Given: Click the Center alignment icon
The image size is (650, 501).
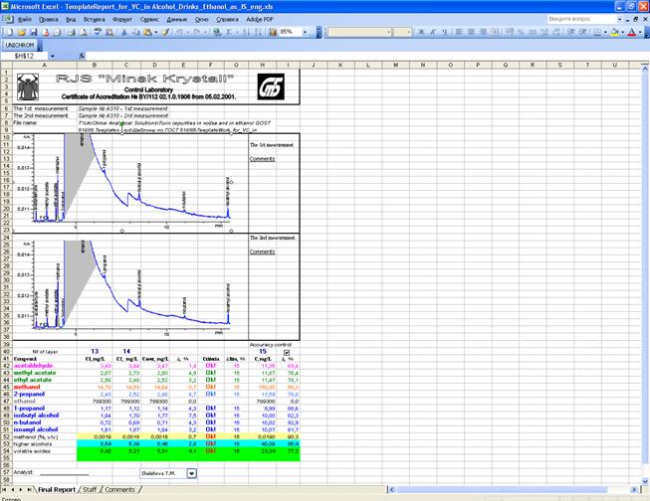Looking at the screenshot, I should [472, 32].
